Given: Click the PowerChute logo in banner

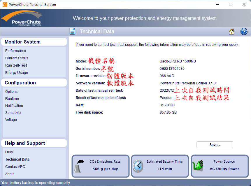Looking at the screenshot, I should [22, 18].
